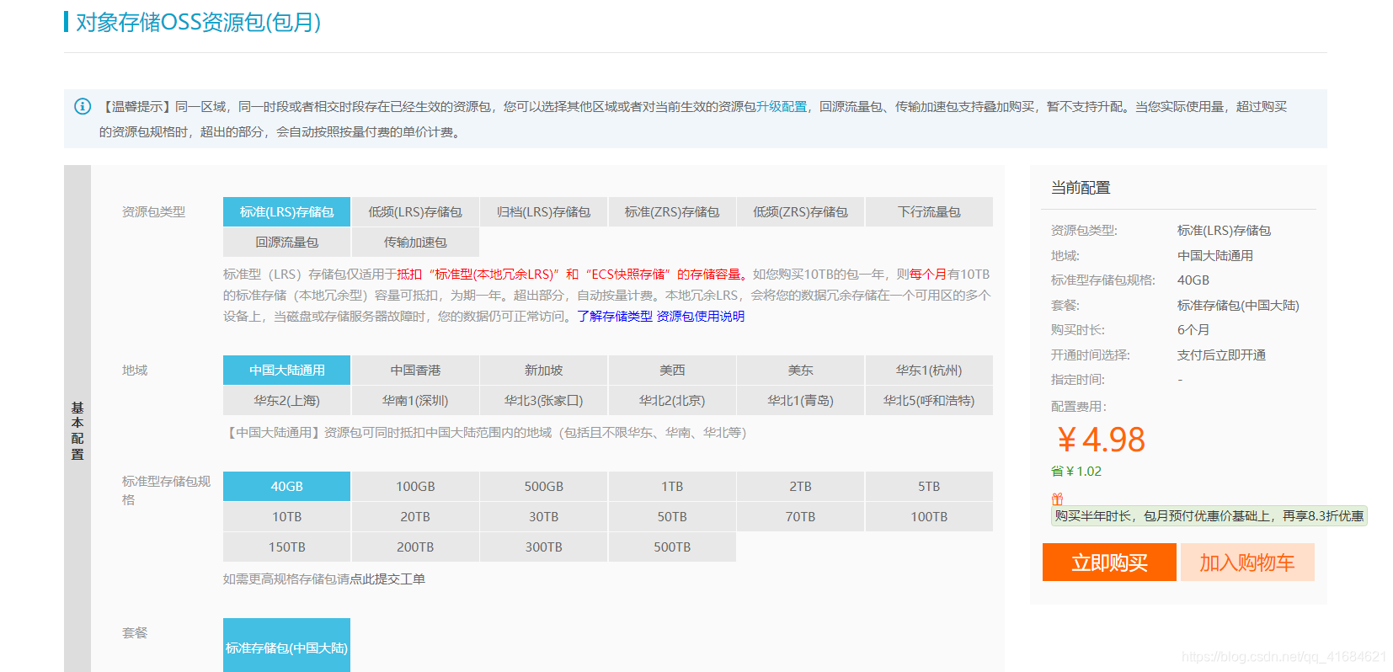Open the 升级配置 link in tip

tap(781, 107)
